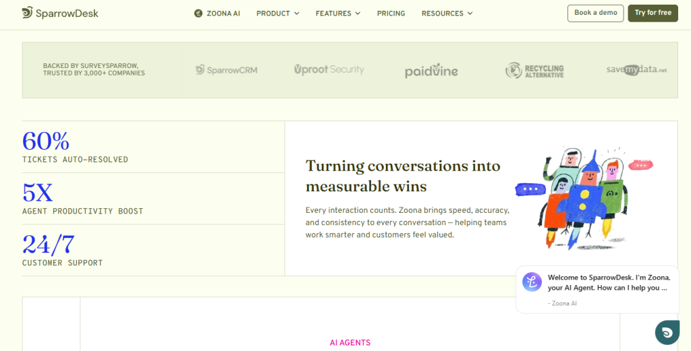Screen dimensions: 691x351
Task: Click the SparrowCRM logo
Action: pos(227,70)
